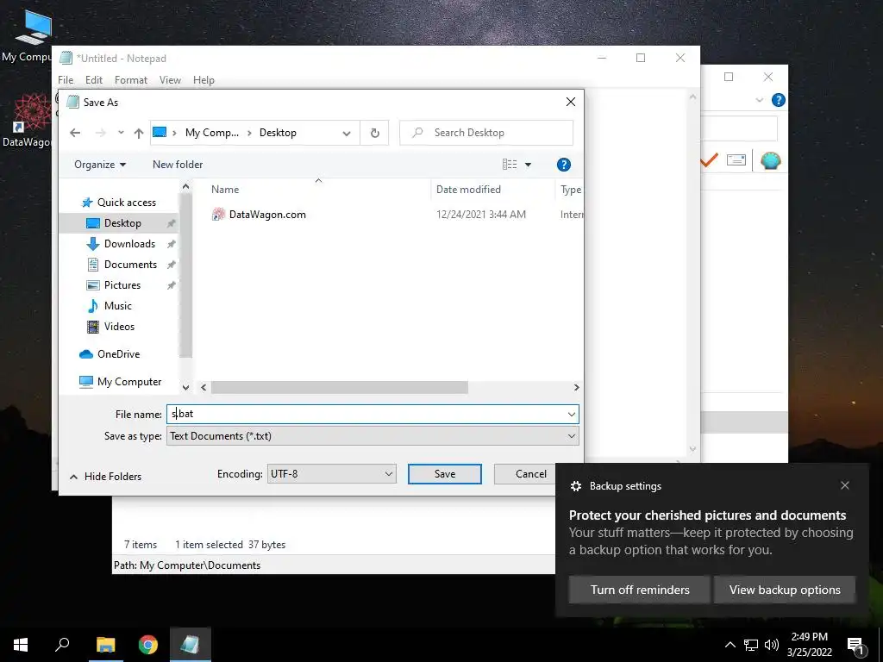883x662 pixels.
Task: Click Turn off reminders
Action: pyautogui.click(x=640, y=590)
